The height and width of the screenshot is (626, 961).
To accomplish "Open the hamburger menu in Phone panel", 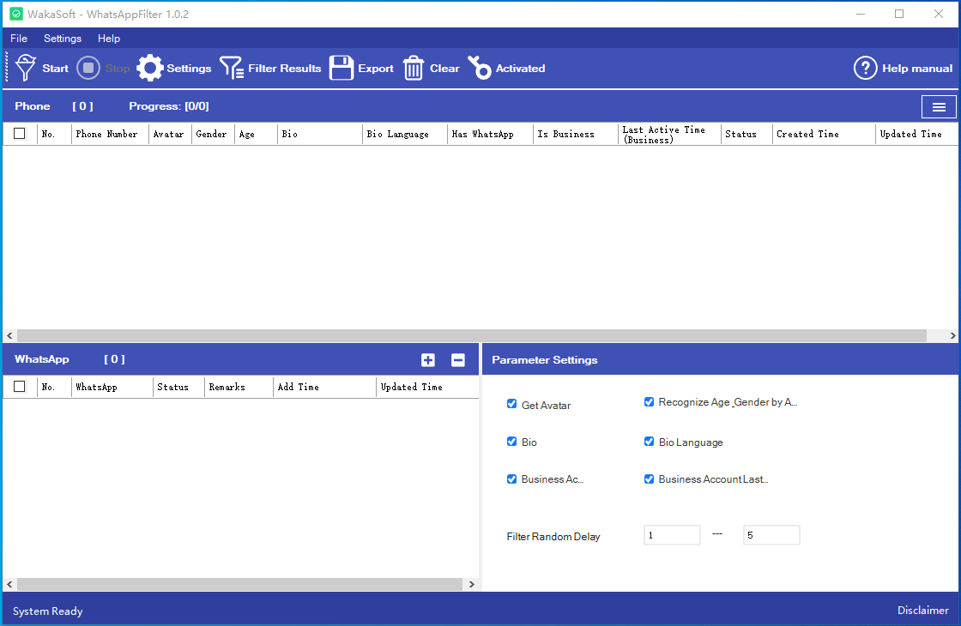I will tap(939, 106).
